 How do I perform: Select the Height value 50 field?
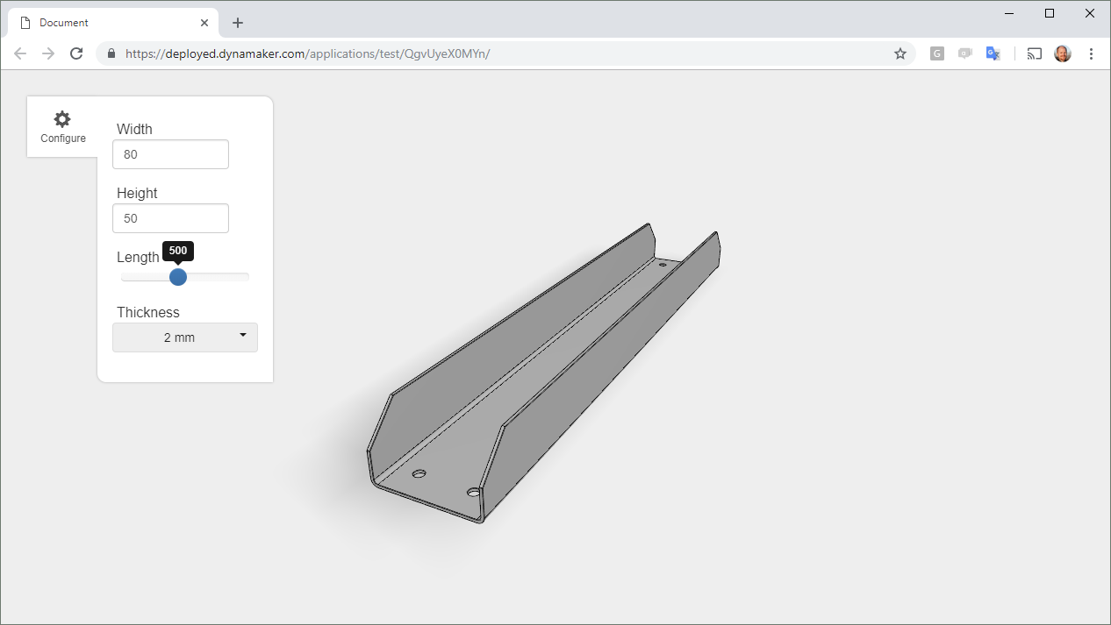coord(170,217)
